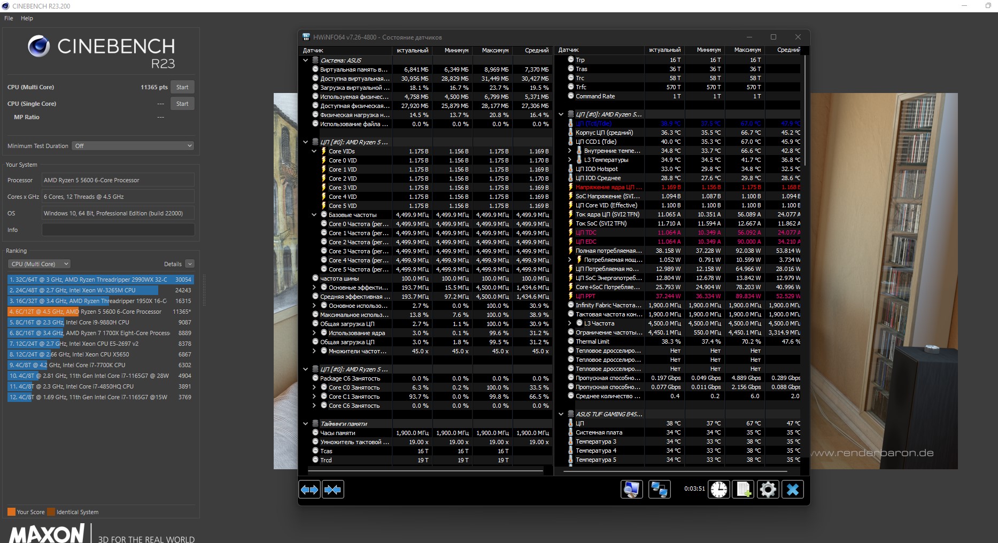Open the remote monitor icon in HWiNFO toolbar
The width and height of the screenshot is (998, 543).
coord(632,490)
